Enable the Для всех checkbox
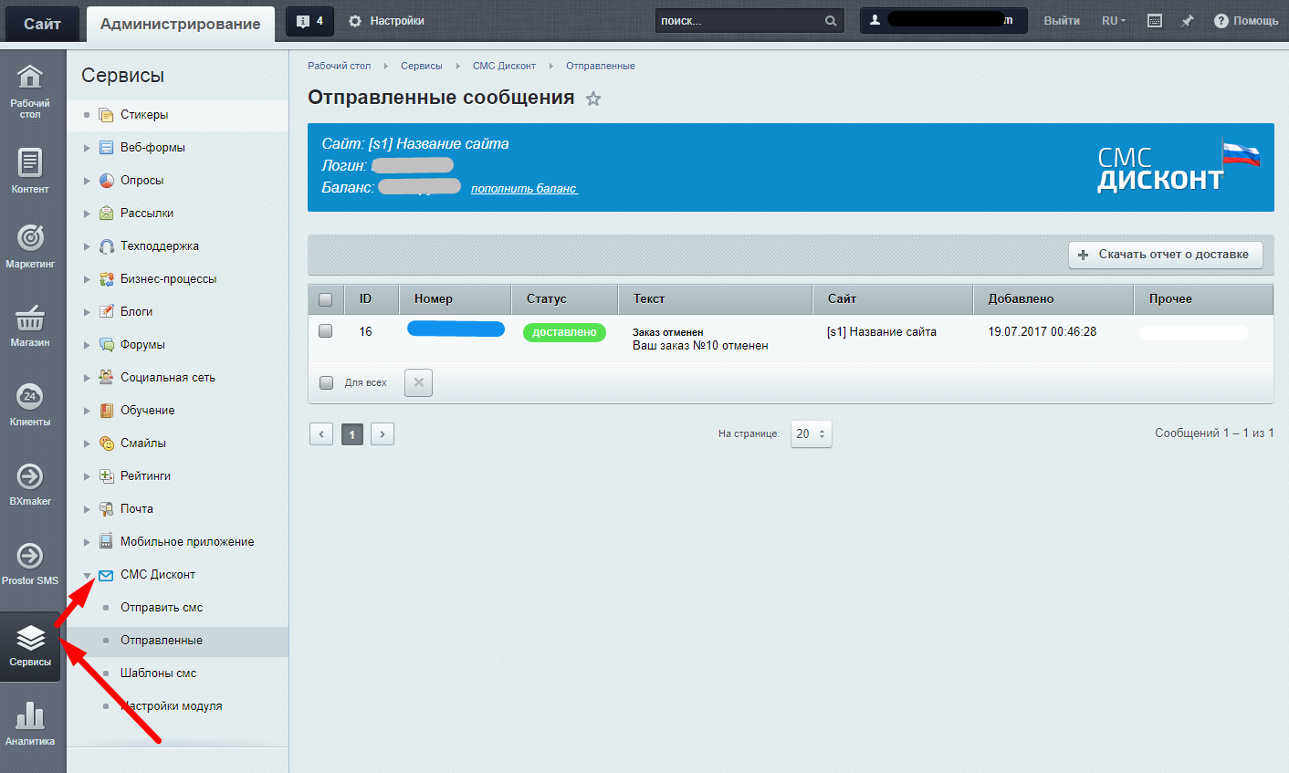 pos(326,382)
